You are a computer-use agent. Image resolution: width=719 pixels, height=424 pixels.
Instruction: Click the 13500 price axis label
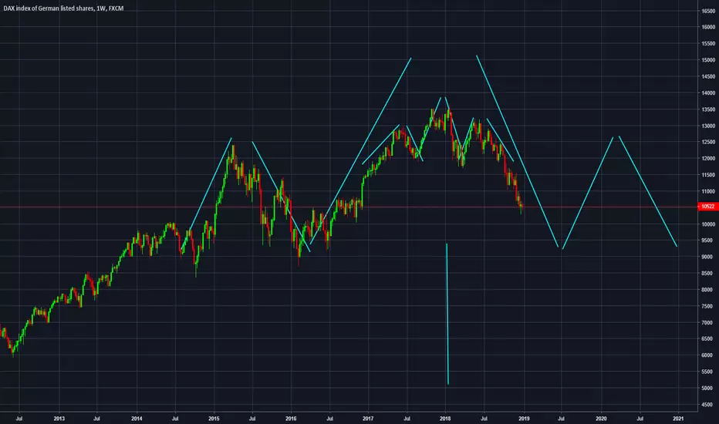pos(708,109)
